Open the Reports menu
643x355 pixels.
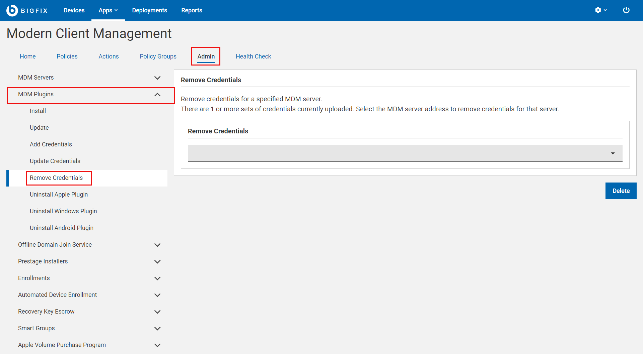(x=192, y=10)
